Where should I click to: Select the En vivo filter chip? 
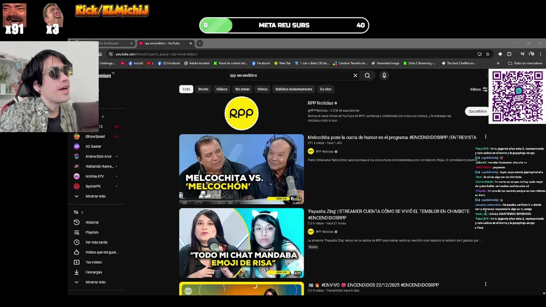[325, 89]
